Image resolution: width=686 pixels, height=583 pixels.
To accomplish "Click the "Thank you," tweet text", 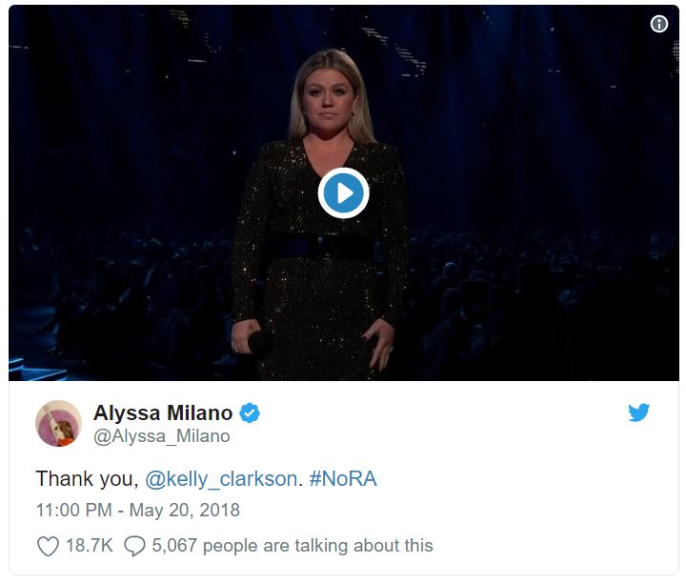I will click(87, 479).
